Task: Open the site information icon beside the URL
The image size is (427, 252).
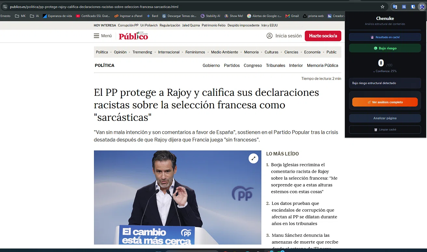Action: pos(5,6)
